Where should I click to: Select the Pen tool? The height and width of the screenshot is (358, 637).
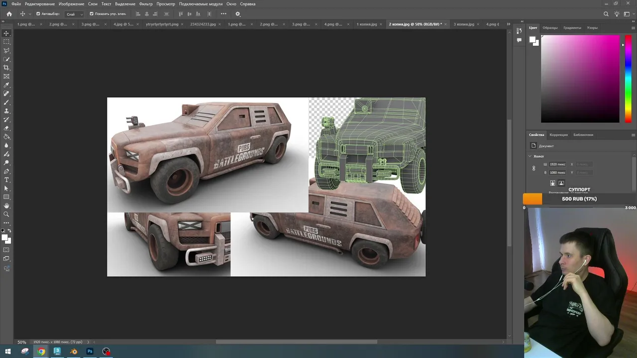(x=6, y=171)
